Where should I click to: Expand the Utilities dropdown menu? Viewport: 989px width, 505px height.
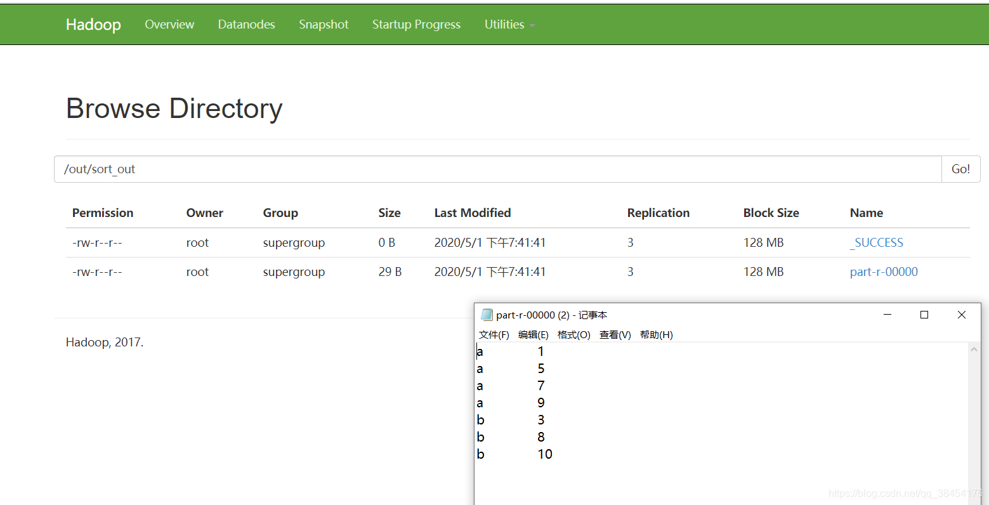click(x=509, y=24)
